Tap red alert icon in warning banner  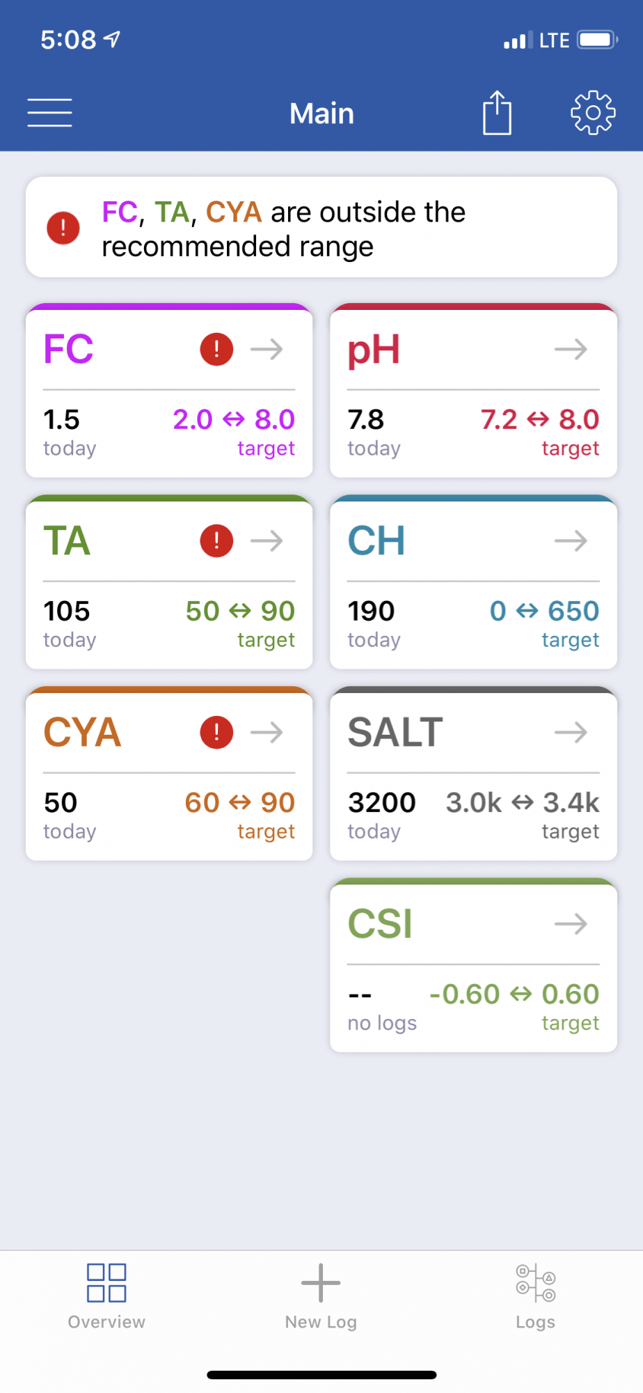coord(63,228)
